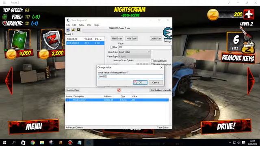Screen dimensions: 260x146
Task: Click the 00001678-Route Z.exe process label
Action: click(119, 28)
